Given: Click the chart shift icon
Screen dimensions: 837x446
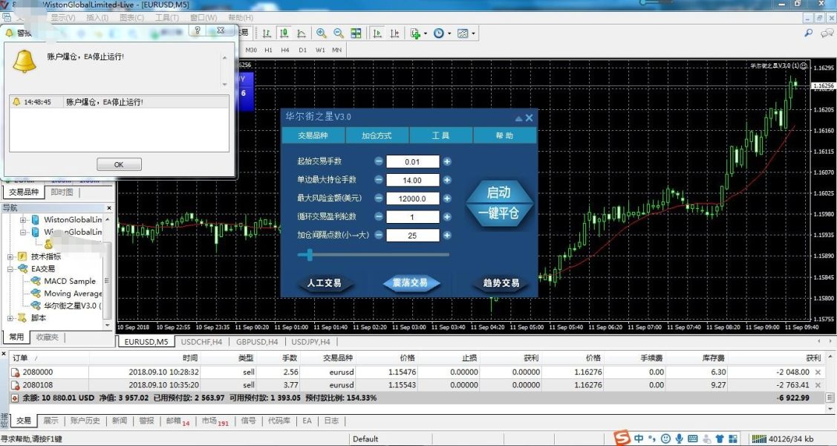Looking at the screenshot, I should coord(394,33).
